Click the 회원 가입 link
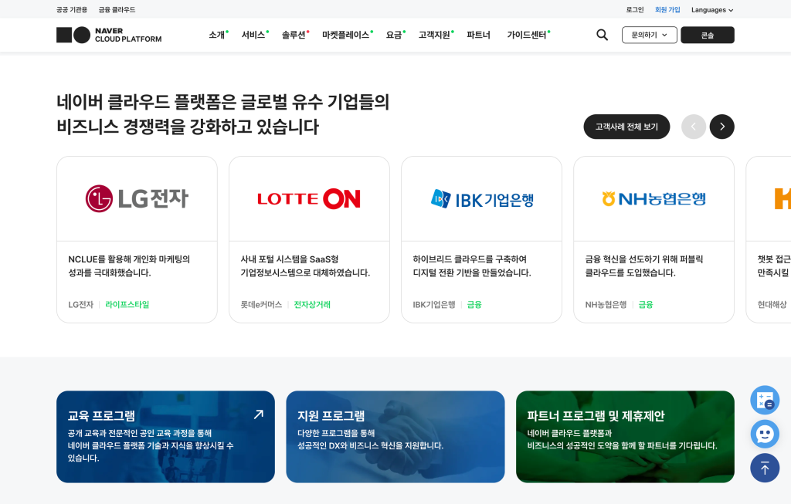 click(x=667, y=10)
